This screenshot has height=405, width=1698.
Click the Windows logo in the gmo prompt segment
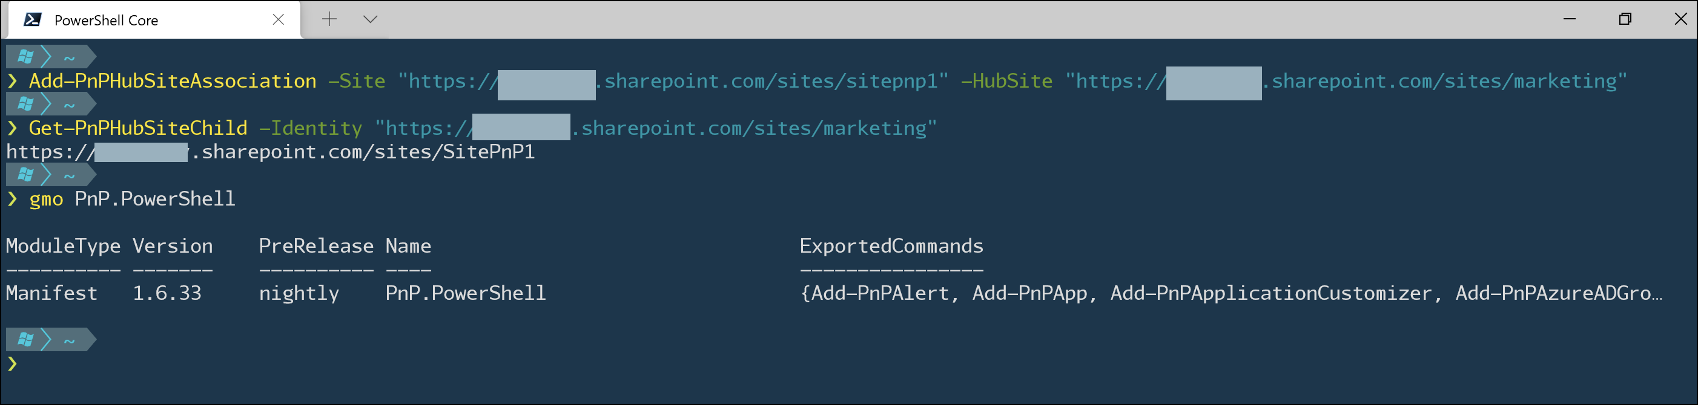pyautogui.click(x=25, y=175)
